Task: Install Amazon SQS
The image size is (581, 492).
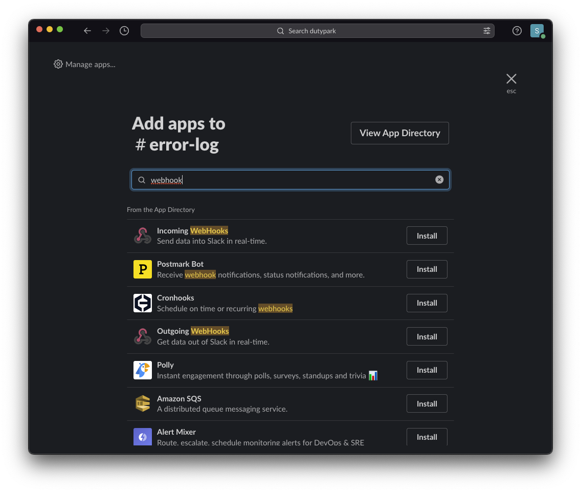Action: [427, 404]
